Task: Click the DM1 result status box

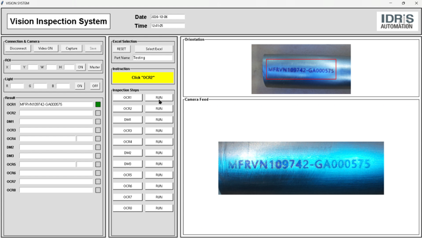Action: click(x=98, y=121)
